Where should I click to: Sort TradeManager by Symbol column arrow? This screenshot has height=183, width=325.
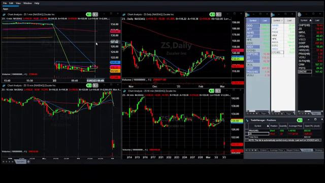click(x=268, y=126)
